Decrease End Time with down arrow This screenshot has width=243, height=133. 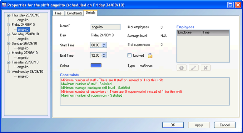tap(104, 56)
